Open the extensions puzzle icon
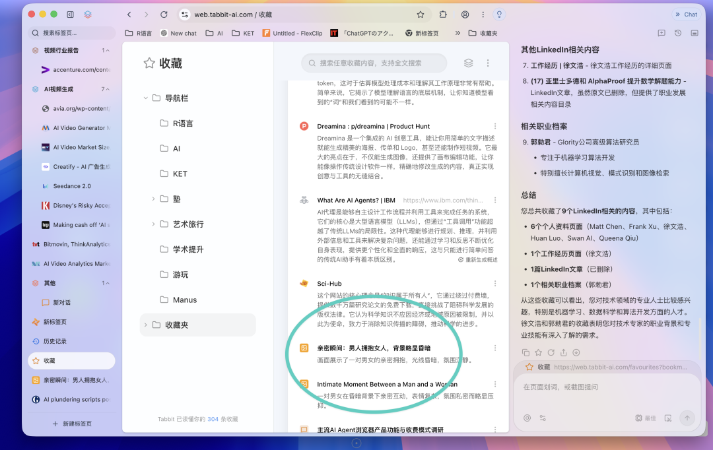Viewport: 713px width, 450px height. 443,15
